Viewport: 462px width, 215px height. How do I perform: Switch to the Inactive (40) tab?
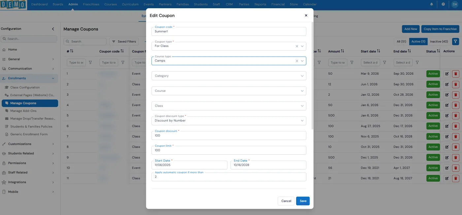click(439, 41)
